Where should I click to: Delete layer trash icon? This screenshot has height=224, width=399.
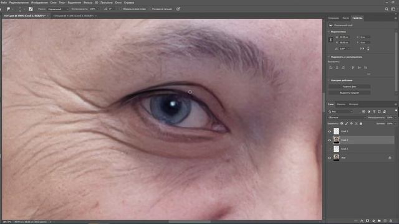click(391, 221)
